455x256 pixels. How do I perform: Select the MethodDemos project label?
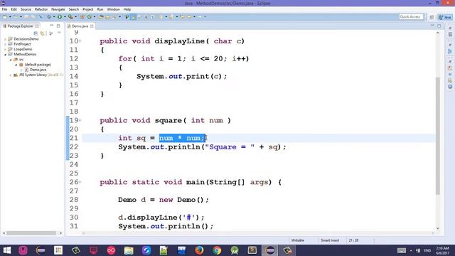(x=26, y=54)
